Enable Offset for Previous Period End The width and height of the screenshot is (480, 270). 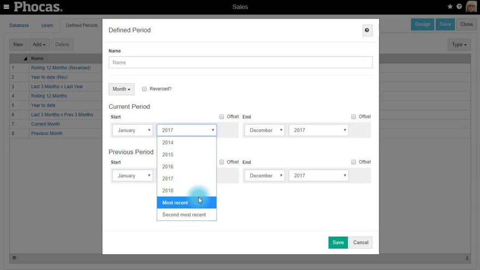click(353, 162)
